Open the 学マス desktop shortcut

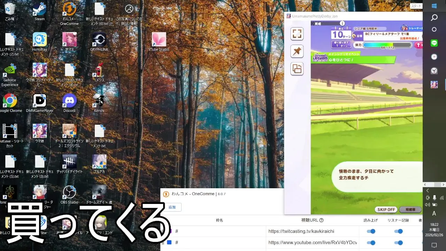coord(69,42)
